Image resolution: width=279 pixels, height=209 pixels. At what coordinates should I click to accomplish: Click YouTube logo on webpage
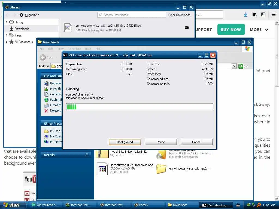click(x=30, y=179)
